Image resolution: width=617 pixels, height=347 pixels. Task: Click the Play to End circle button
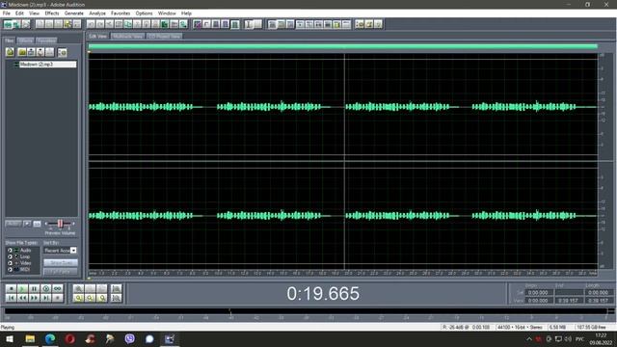pos(46,289)
